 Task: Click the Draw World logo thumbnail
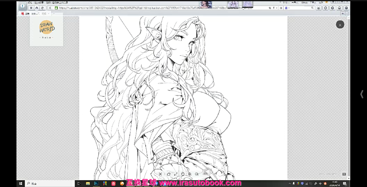click(47, 30)
